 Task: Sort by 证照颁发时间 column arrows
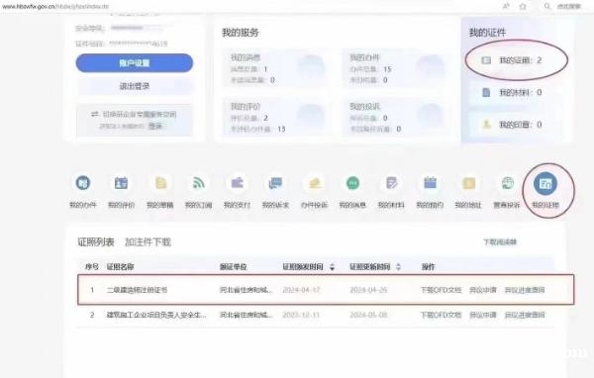(333, 267)
